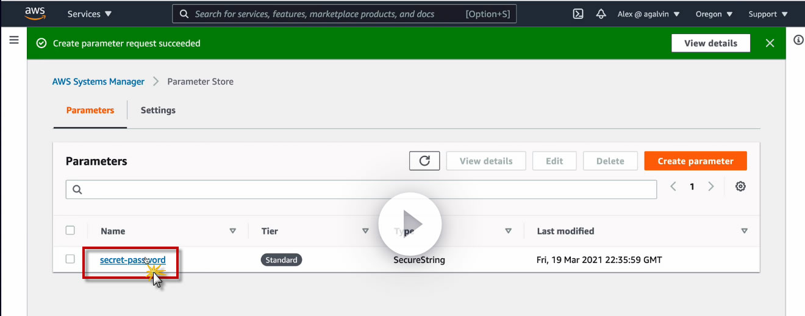
Task: Click the Edit button
Action: [x=554, y=161]
